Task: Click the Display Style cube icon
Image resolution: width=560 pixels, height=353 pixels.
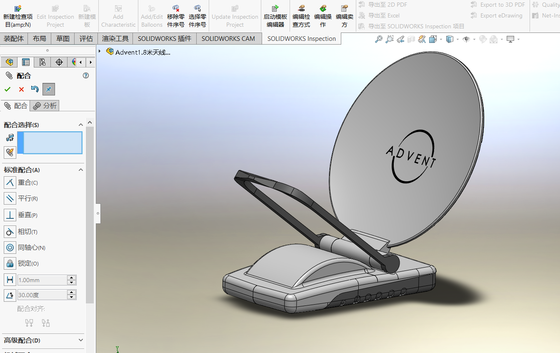Action: pyautogui.click(x=450, y=39)
